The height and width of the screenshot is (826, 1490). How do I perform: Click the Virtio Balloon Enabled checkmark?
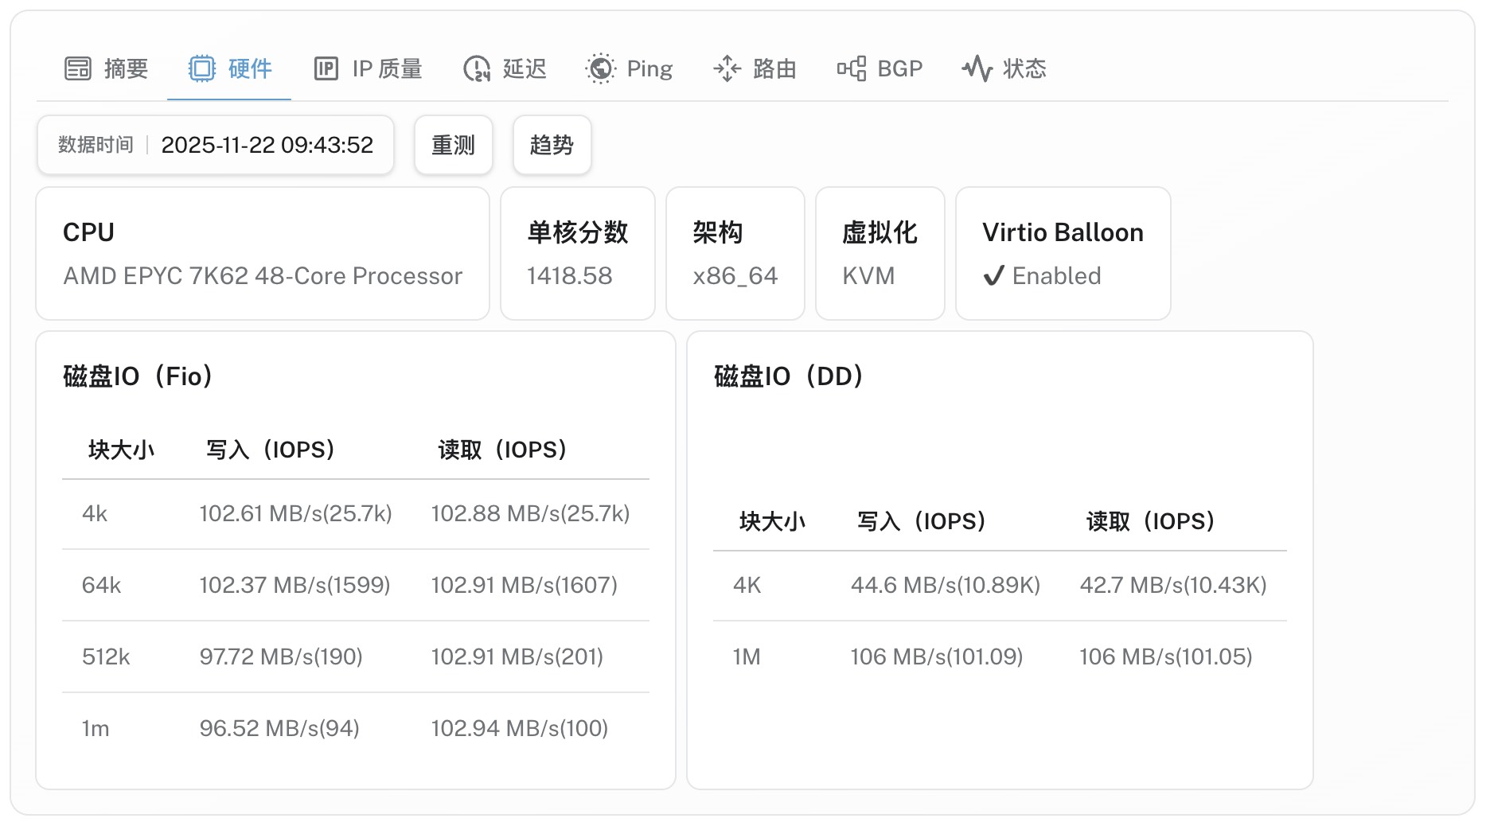point(993,276)
